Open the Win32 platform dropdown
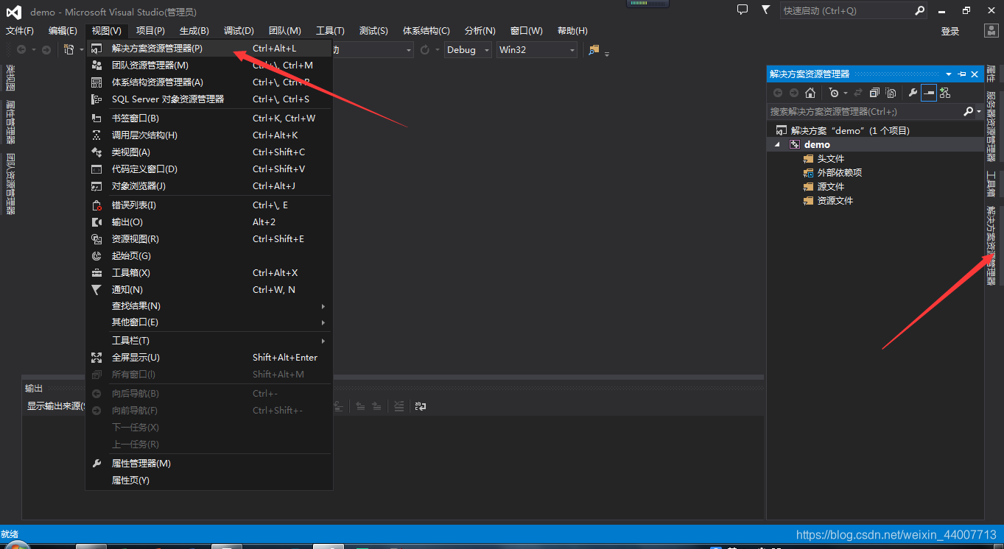1004x549 pixels. tap(537, 49)
